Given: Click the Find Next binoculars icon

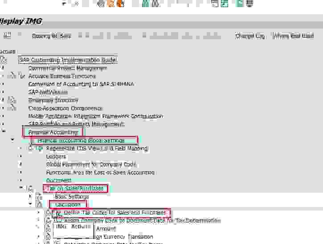Looking at the screenshot, I should click(x=155, y=4).
